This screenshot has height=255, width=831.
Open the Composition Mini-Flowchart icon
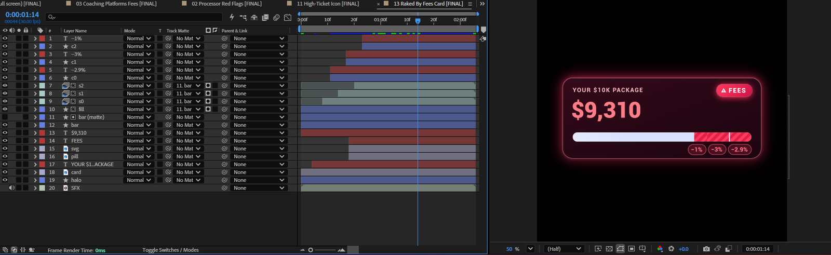pos(243,17)
